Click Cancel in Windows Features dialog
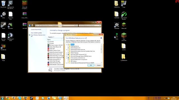 pos(99,65)
